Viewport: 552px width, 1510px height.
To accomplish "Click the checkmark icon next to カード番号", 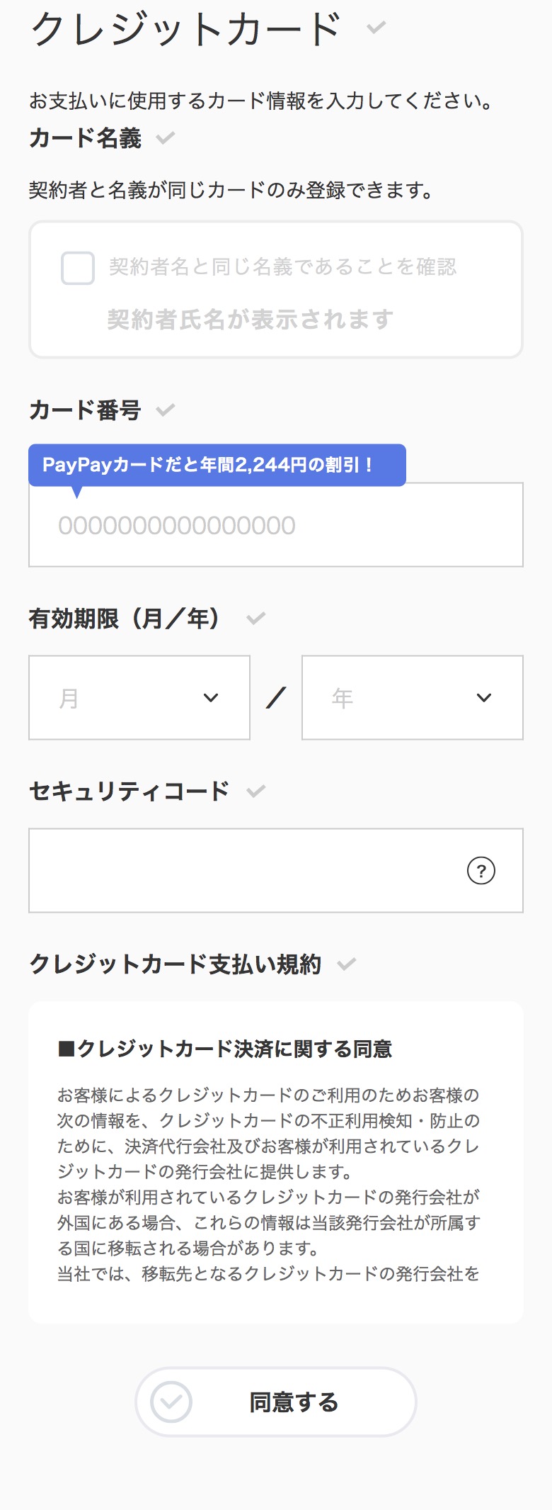I will click(165, 410).
